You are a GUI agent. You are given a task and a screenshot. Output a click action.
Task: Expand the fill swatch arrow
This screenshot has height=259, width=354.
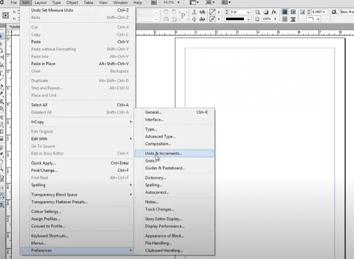(x=219, y=12)
